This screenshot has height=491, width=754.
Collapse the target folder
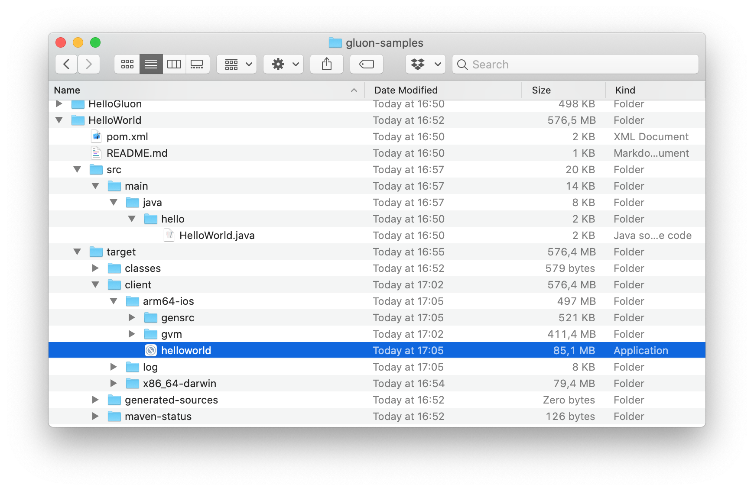tap(77, 252)
